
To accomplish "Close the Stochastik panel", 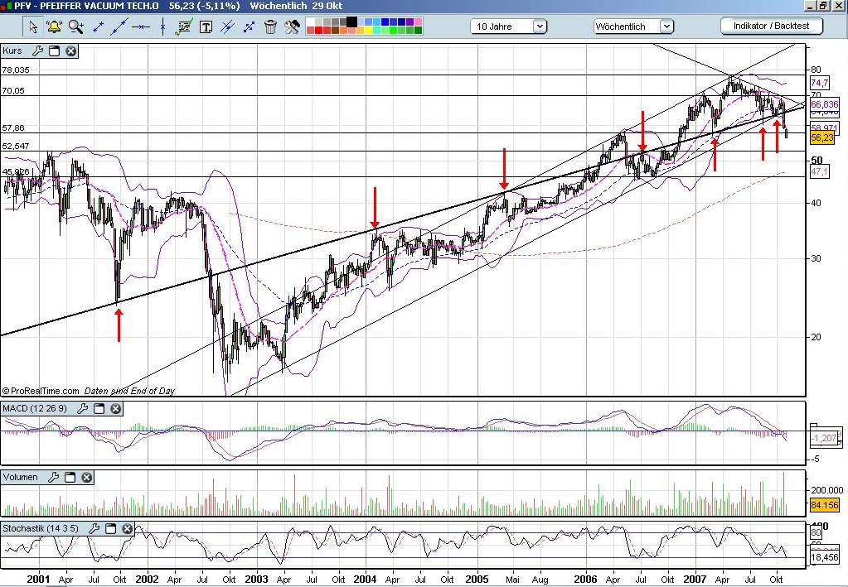I will pos(128,528).
